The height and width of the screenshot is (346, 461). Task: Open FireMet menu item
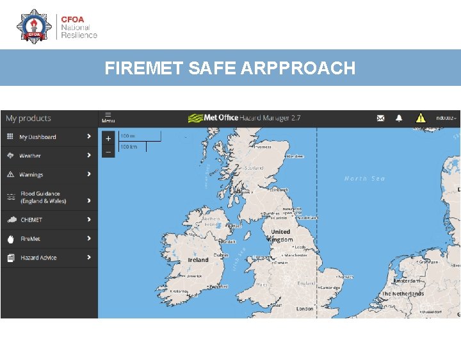pos(49,238)
